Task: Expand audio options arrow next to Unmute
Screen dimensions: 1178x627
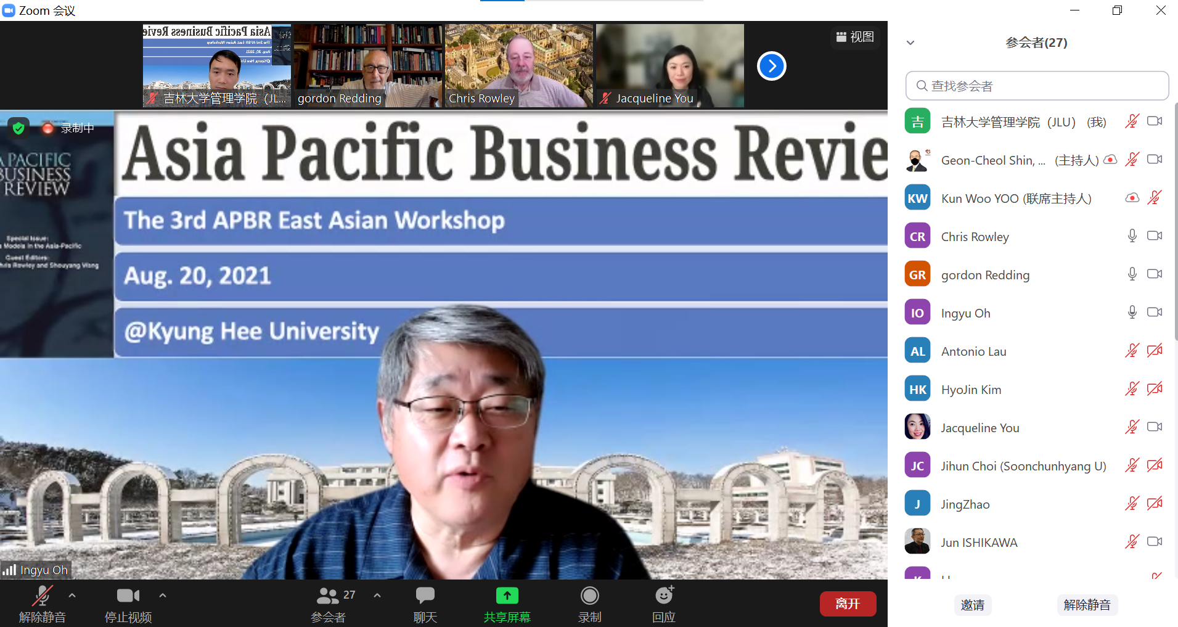Action: click(x=72, y=596)
